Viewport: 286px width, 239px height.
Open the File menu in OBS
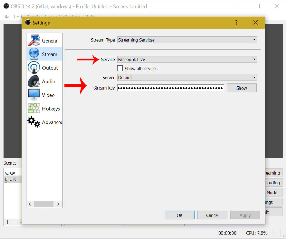click(6, 17)
